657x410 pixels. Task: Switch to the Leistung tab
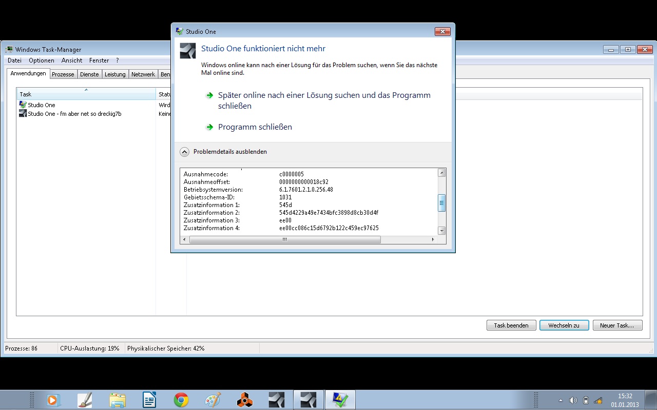(115, 74)
